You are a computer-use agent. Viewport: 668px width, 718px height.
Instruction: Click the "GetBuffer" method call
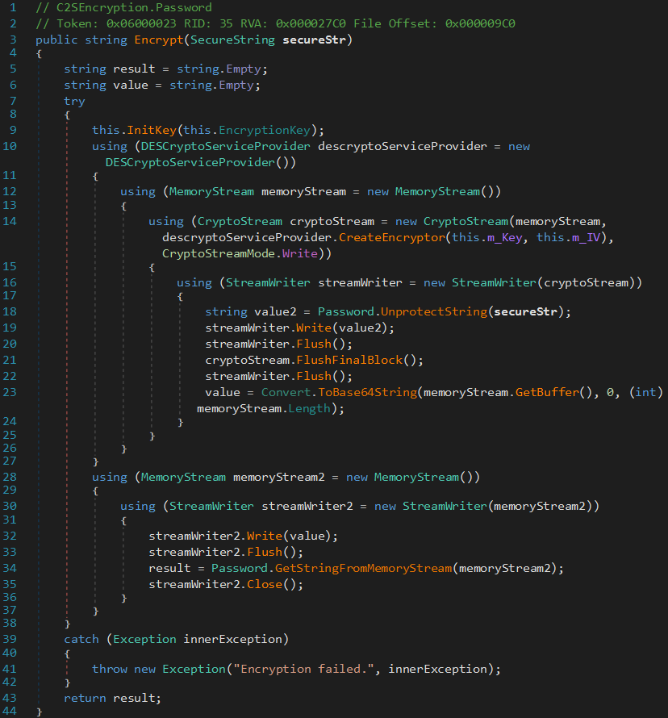click(547, 392)
